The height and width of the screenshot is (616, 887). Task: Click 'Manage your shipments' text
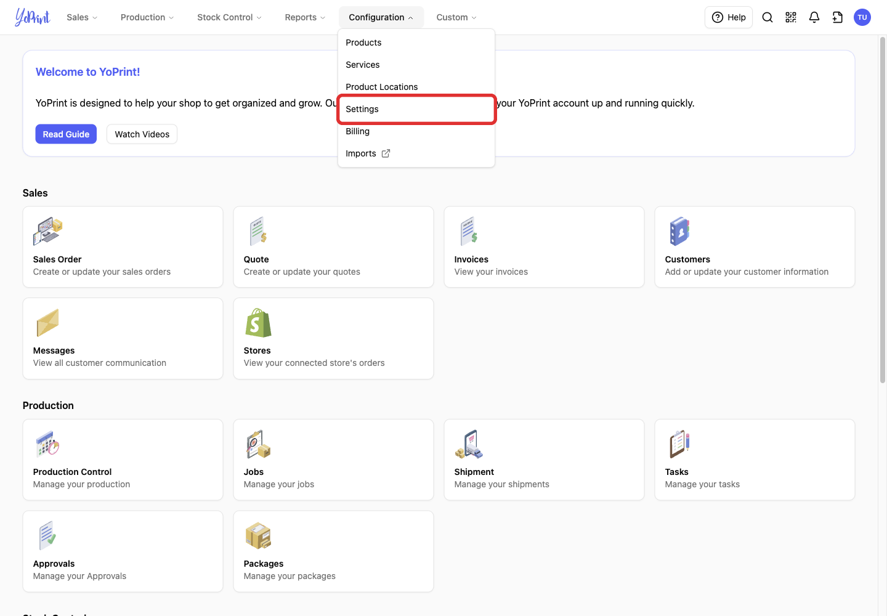(502, 484)
